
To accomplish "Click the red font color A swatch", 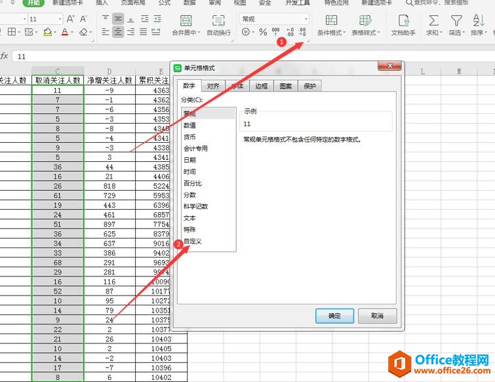I will 65,32.
